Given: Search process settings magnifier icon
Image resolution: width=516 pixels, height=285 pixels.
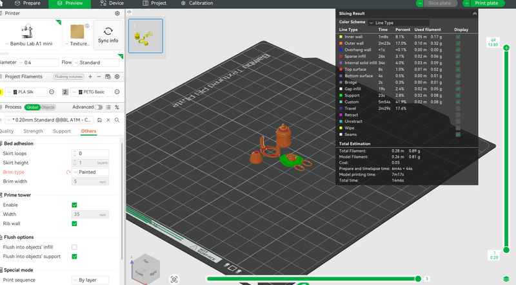Looking at the screenshot, I should (x=117, y=120).
